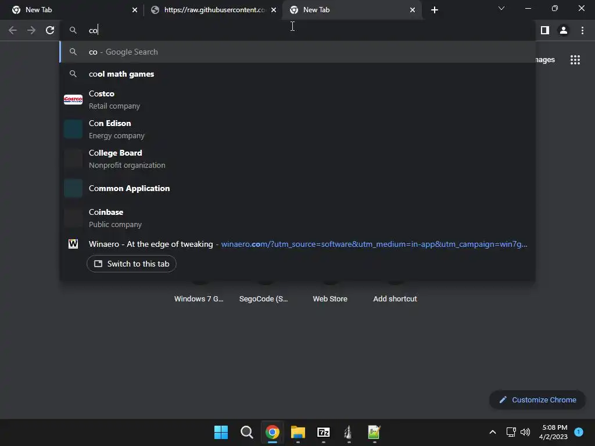Select the third New Tab tab

tap(352, 10)
